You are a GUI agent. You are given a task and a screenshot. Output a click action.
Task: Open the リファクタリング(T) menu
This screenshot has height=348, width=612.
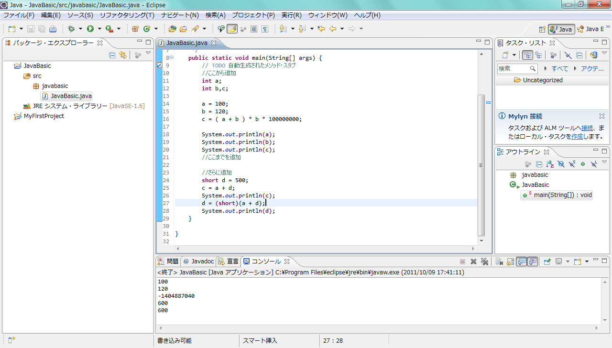click(x=127, y=15)
